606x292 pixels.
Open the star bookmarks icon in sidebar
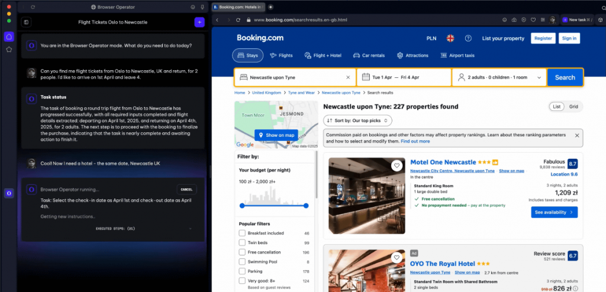click(9, 50)
